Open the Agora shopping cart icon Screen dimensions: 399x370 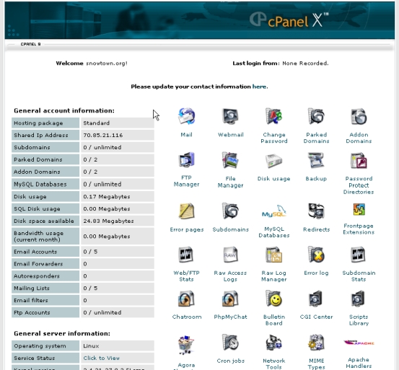(186, 345)
